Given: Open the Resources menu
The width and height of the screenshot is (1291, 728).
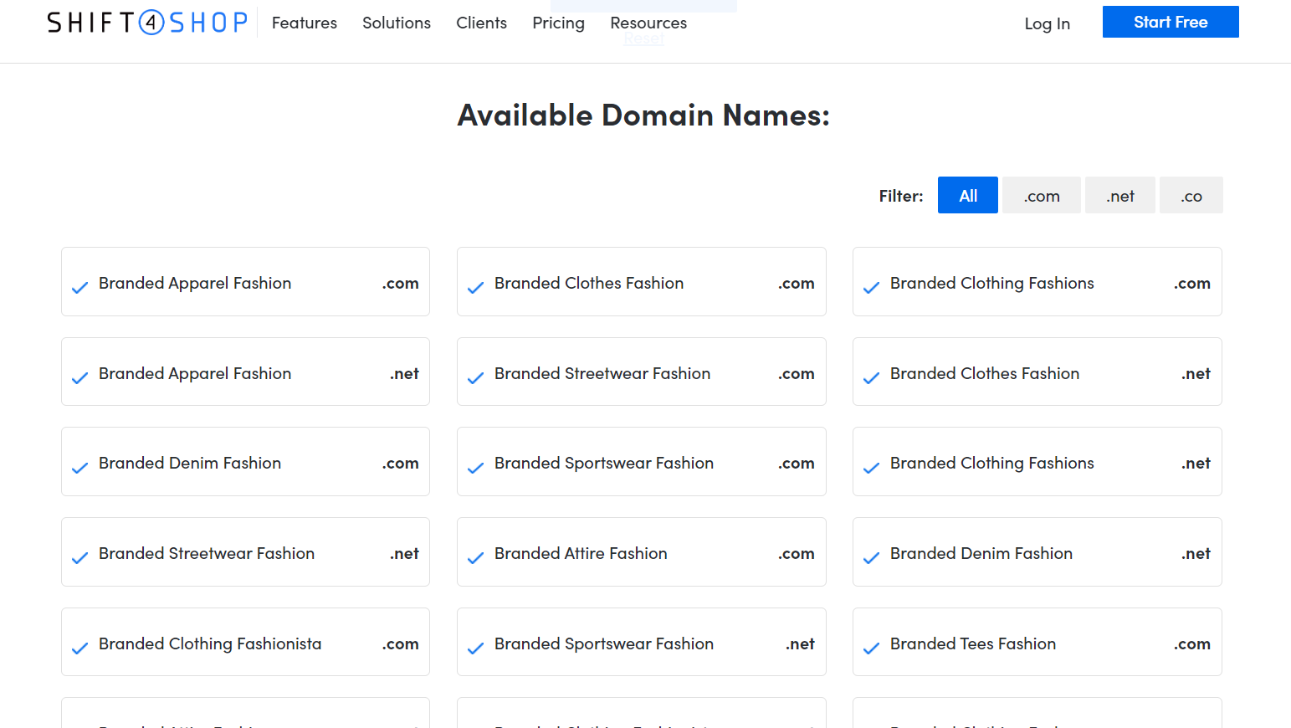Looking at the screenshot, I should click(x=648, y=23).
